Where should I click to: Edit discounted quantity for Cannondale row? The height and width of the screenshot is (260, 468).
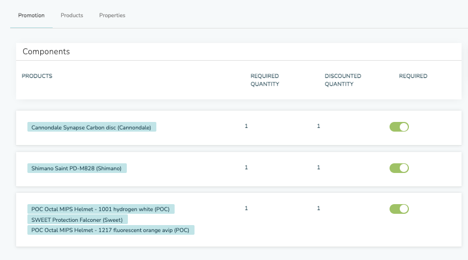(318, 126)
